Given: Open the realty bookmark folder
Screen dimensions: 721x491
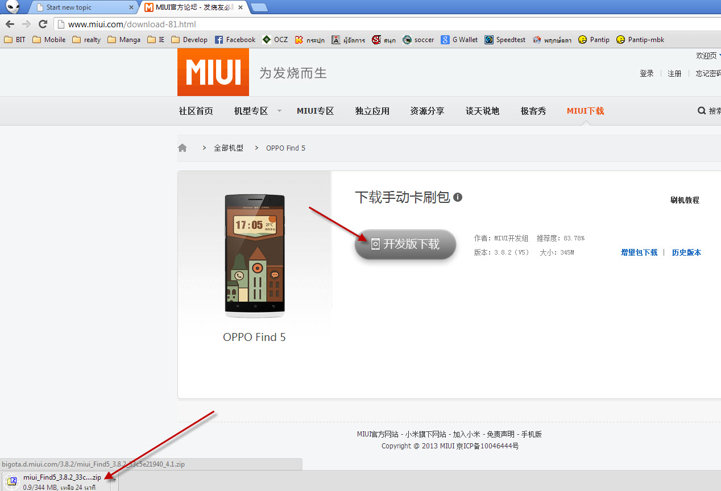Looking at the screenshot, I should click(86, 40).
